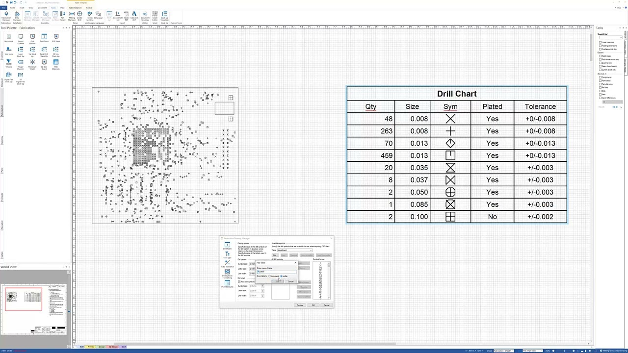Pick the Rigid-Flex Stack Up palette tool
The height and width of the screenshot is (353, 628).
pyautogui.click(x=9, y=77)
